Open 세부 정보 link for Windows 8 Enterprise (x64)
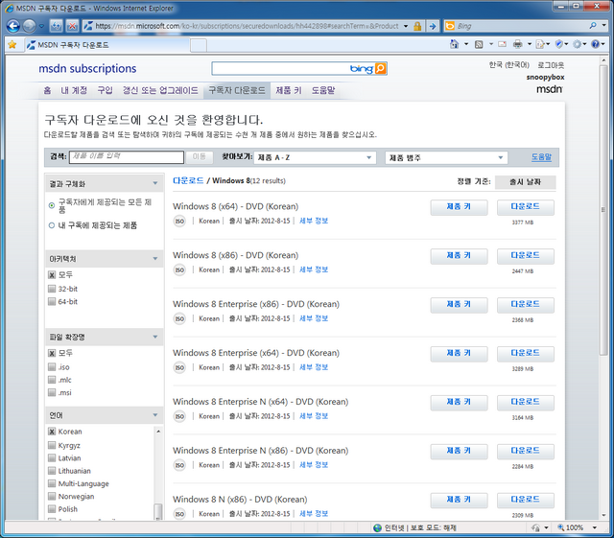The height and width of the screenshot is (538, 614). [x=314, y=367]
